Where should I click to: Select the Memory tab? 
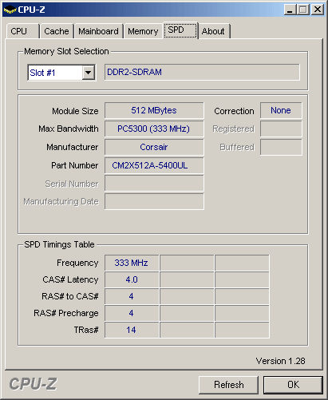[x=143, y=31]
